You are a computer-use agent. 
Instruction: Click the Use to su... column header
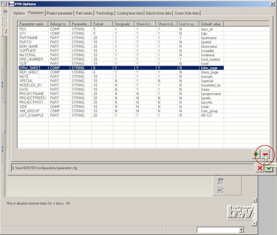(188, 24)
